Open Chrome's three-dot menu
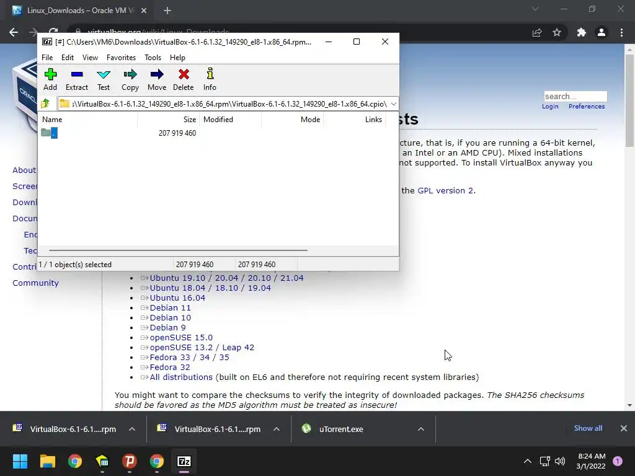The height and width of the screenshot is (476, 635). [621, 32]
